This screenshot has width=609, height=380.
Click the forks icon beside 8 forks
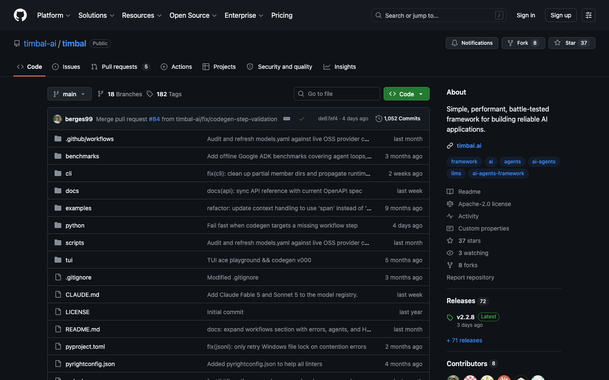coord(450,265)
